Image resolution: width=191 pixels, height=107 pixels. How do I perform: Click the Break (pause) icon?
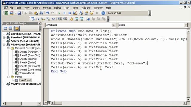(x=64, y=13)
